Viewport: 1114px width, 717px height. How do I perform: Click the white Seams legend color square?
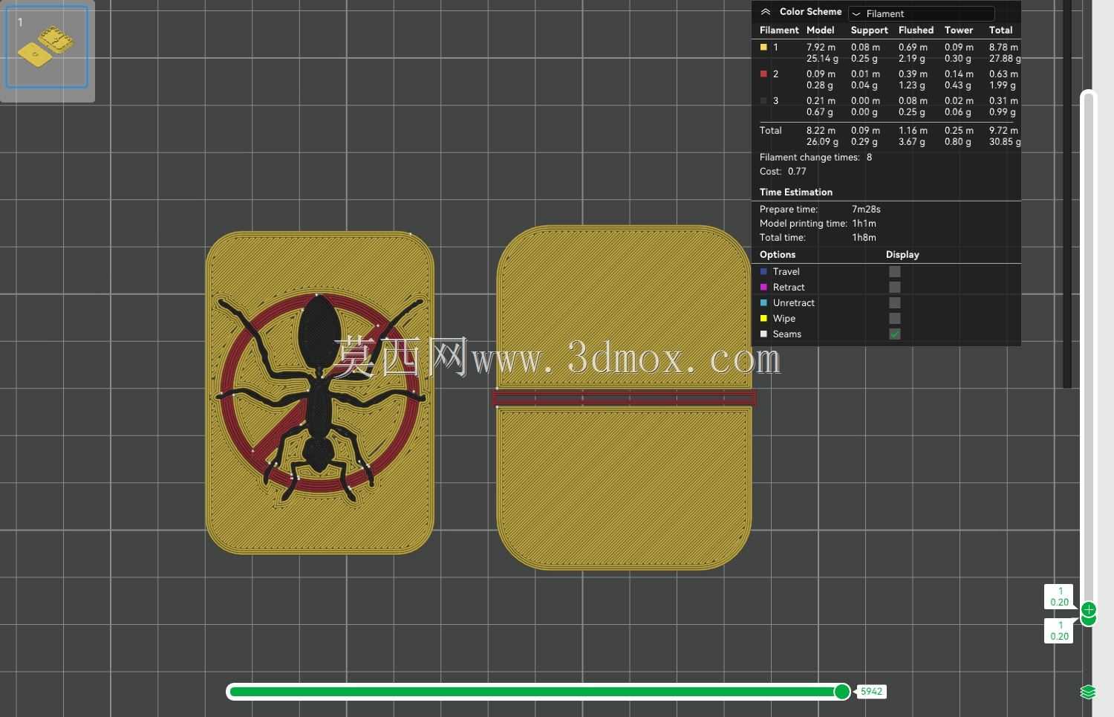[x=763, y=334]
